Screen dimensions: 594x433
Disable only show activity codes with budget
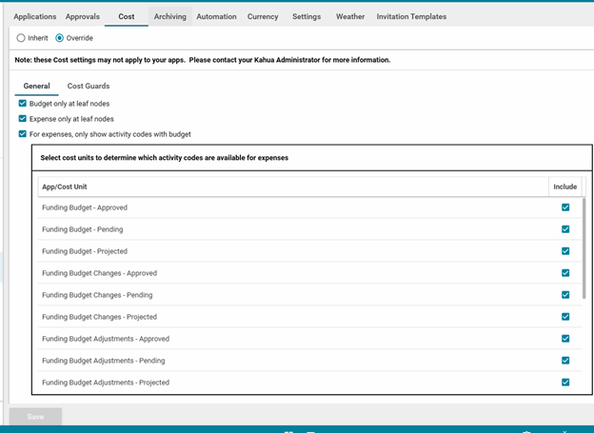pos(22,134)
